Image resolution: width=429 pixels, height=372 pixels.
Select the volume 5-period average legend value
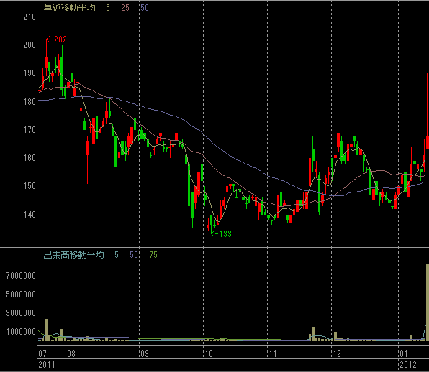click(117, 255)
